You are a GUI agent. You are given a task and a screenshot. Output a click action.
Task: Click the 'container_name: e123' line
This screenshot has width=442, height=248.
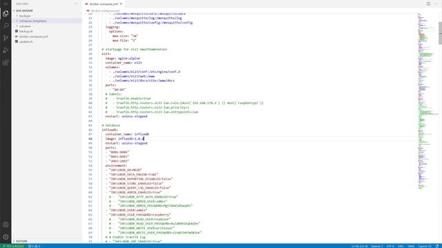point(124,63)
